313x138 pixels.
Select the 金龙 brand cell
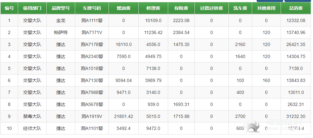coord(61,20)
